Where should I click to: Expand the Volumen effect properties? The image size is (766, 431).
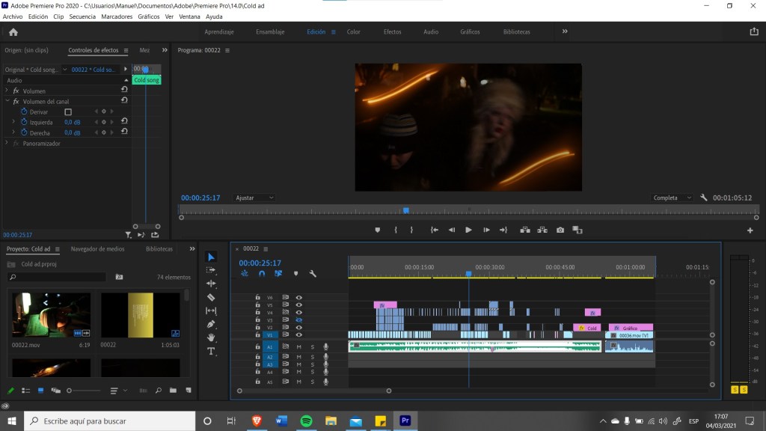click(x=7, y=91)
